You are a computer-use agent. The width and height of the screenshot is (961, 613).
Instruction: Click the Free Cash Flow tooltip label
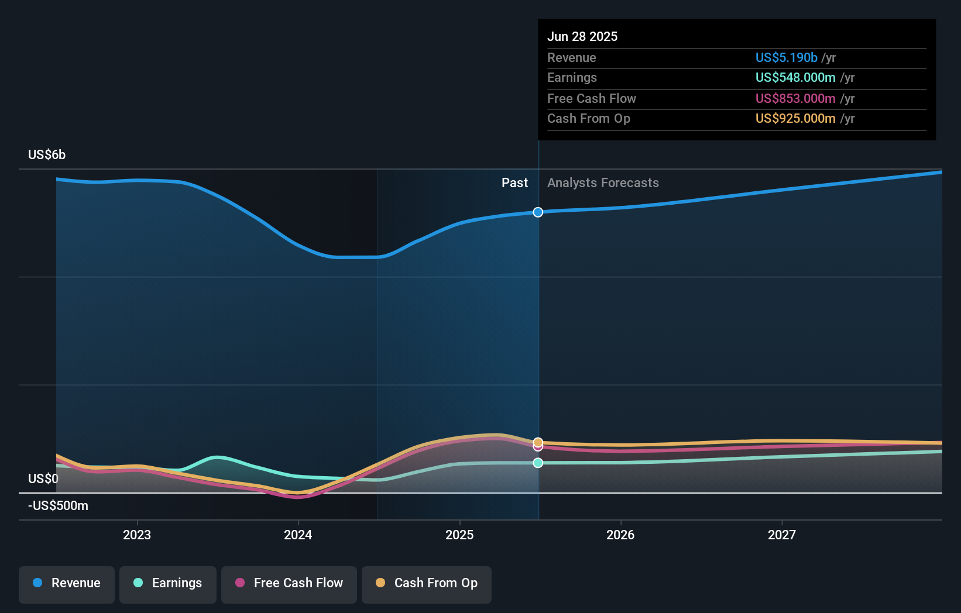[x=591, y=98]
